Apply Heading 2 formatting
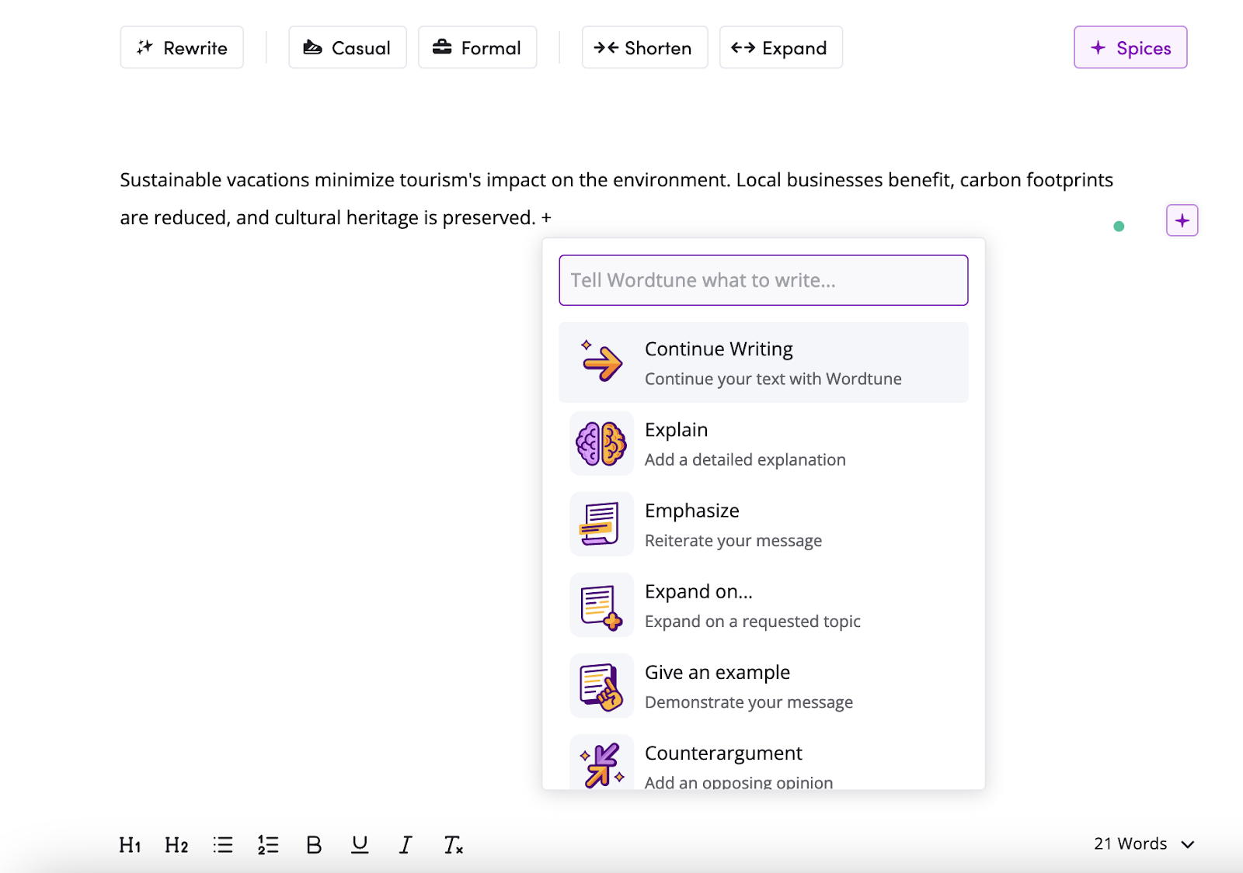This screenshot has height=873, width=1243. click(176, 844)
